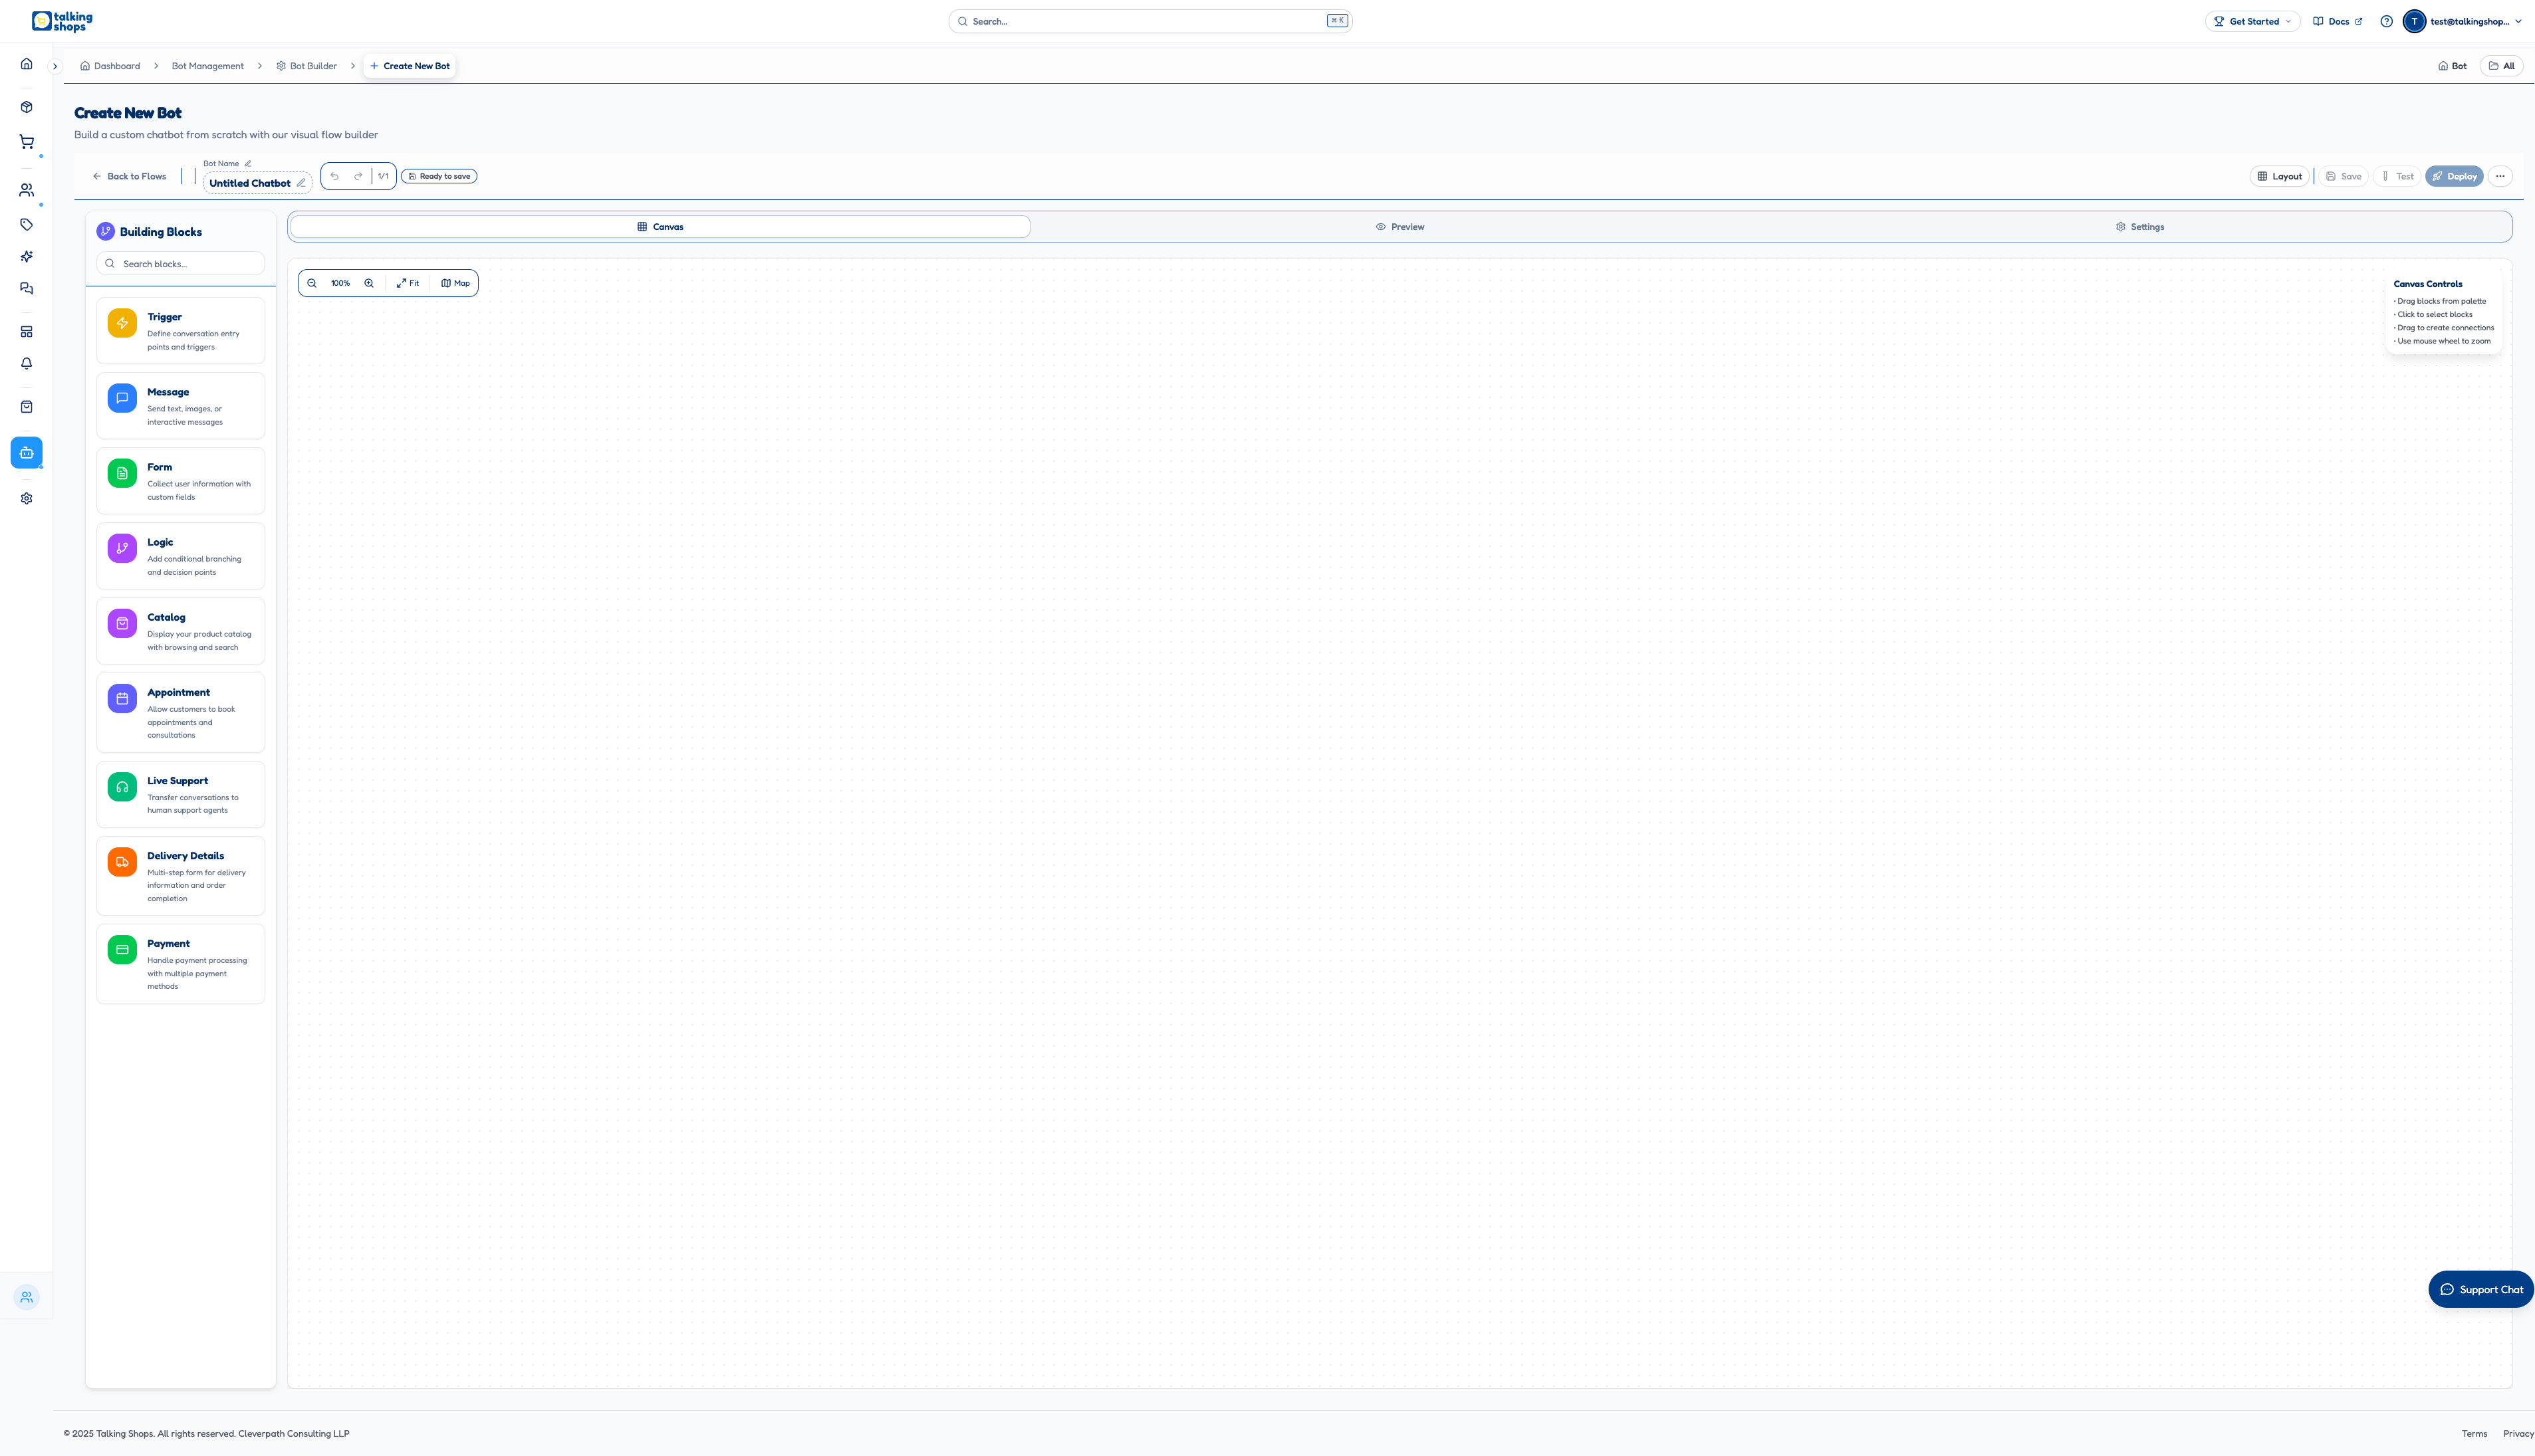Open the Settings tab of the builder
This screenshot has width=2535, height=1456.
2140,226
